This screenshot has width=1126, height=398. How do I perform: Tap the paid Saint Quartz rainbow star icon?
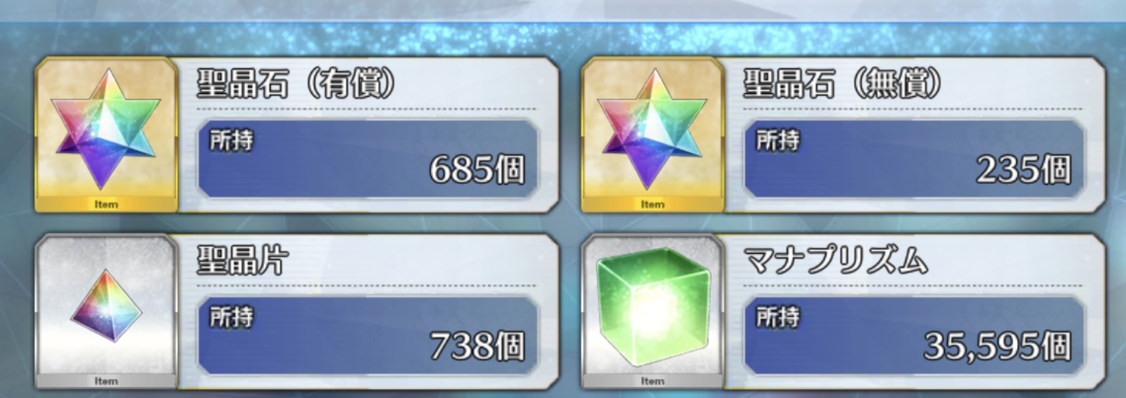(x=106, y=131)
